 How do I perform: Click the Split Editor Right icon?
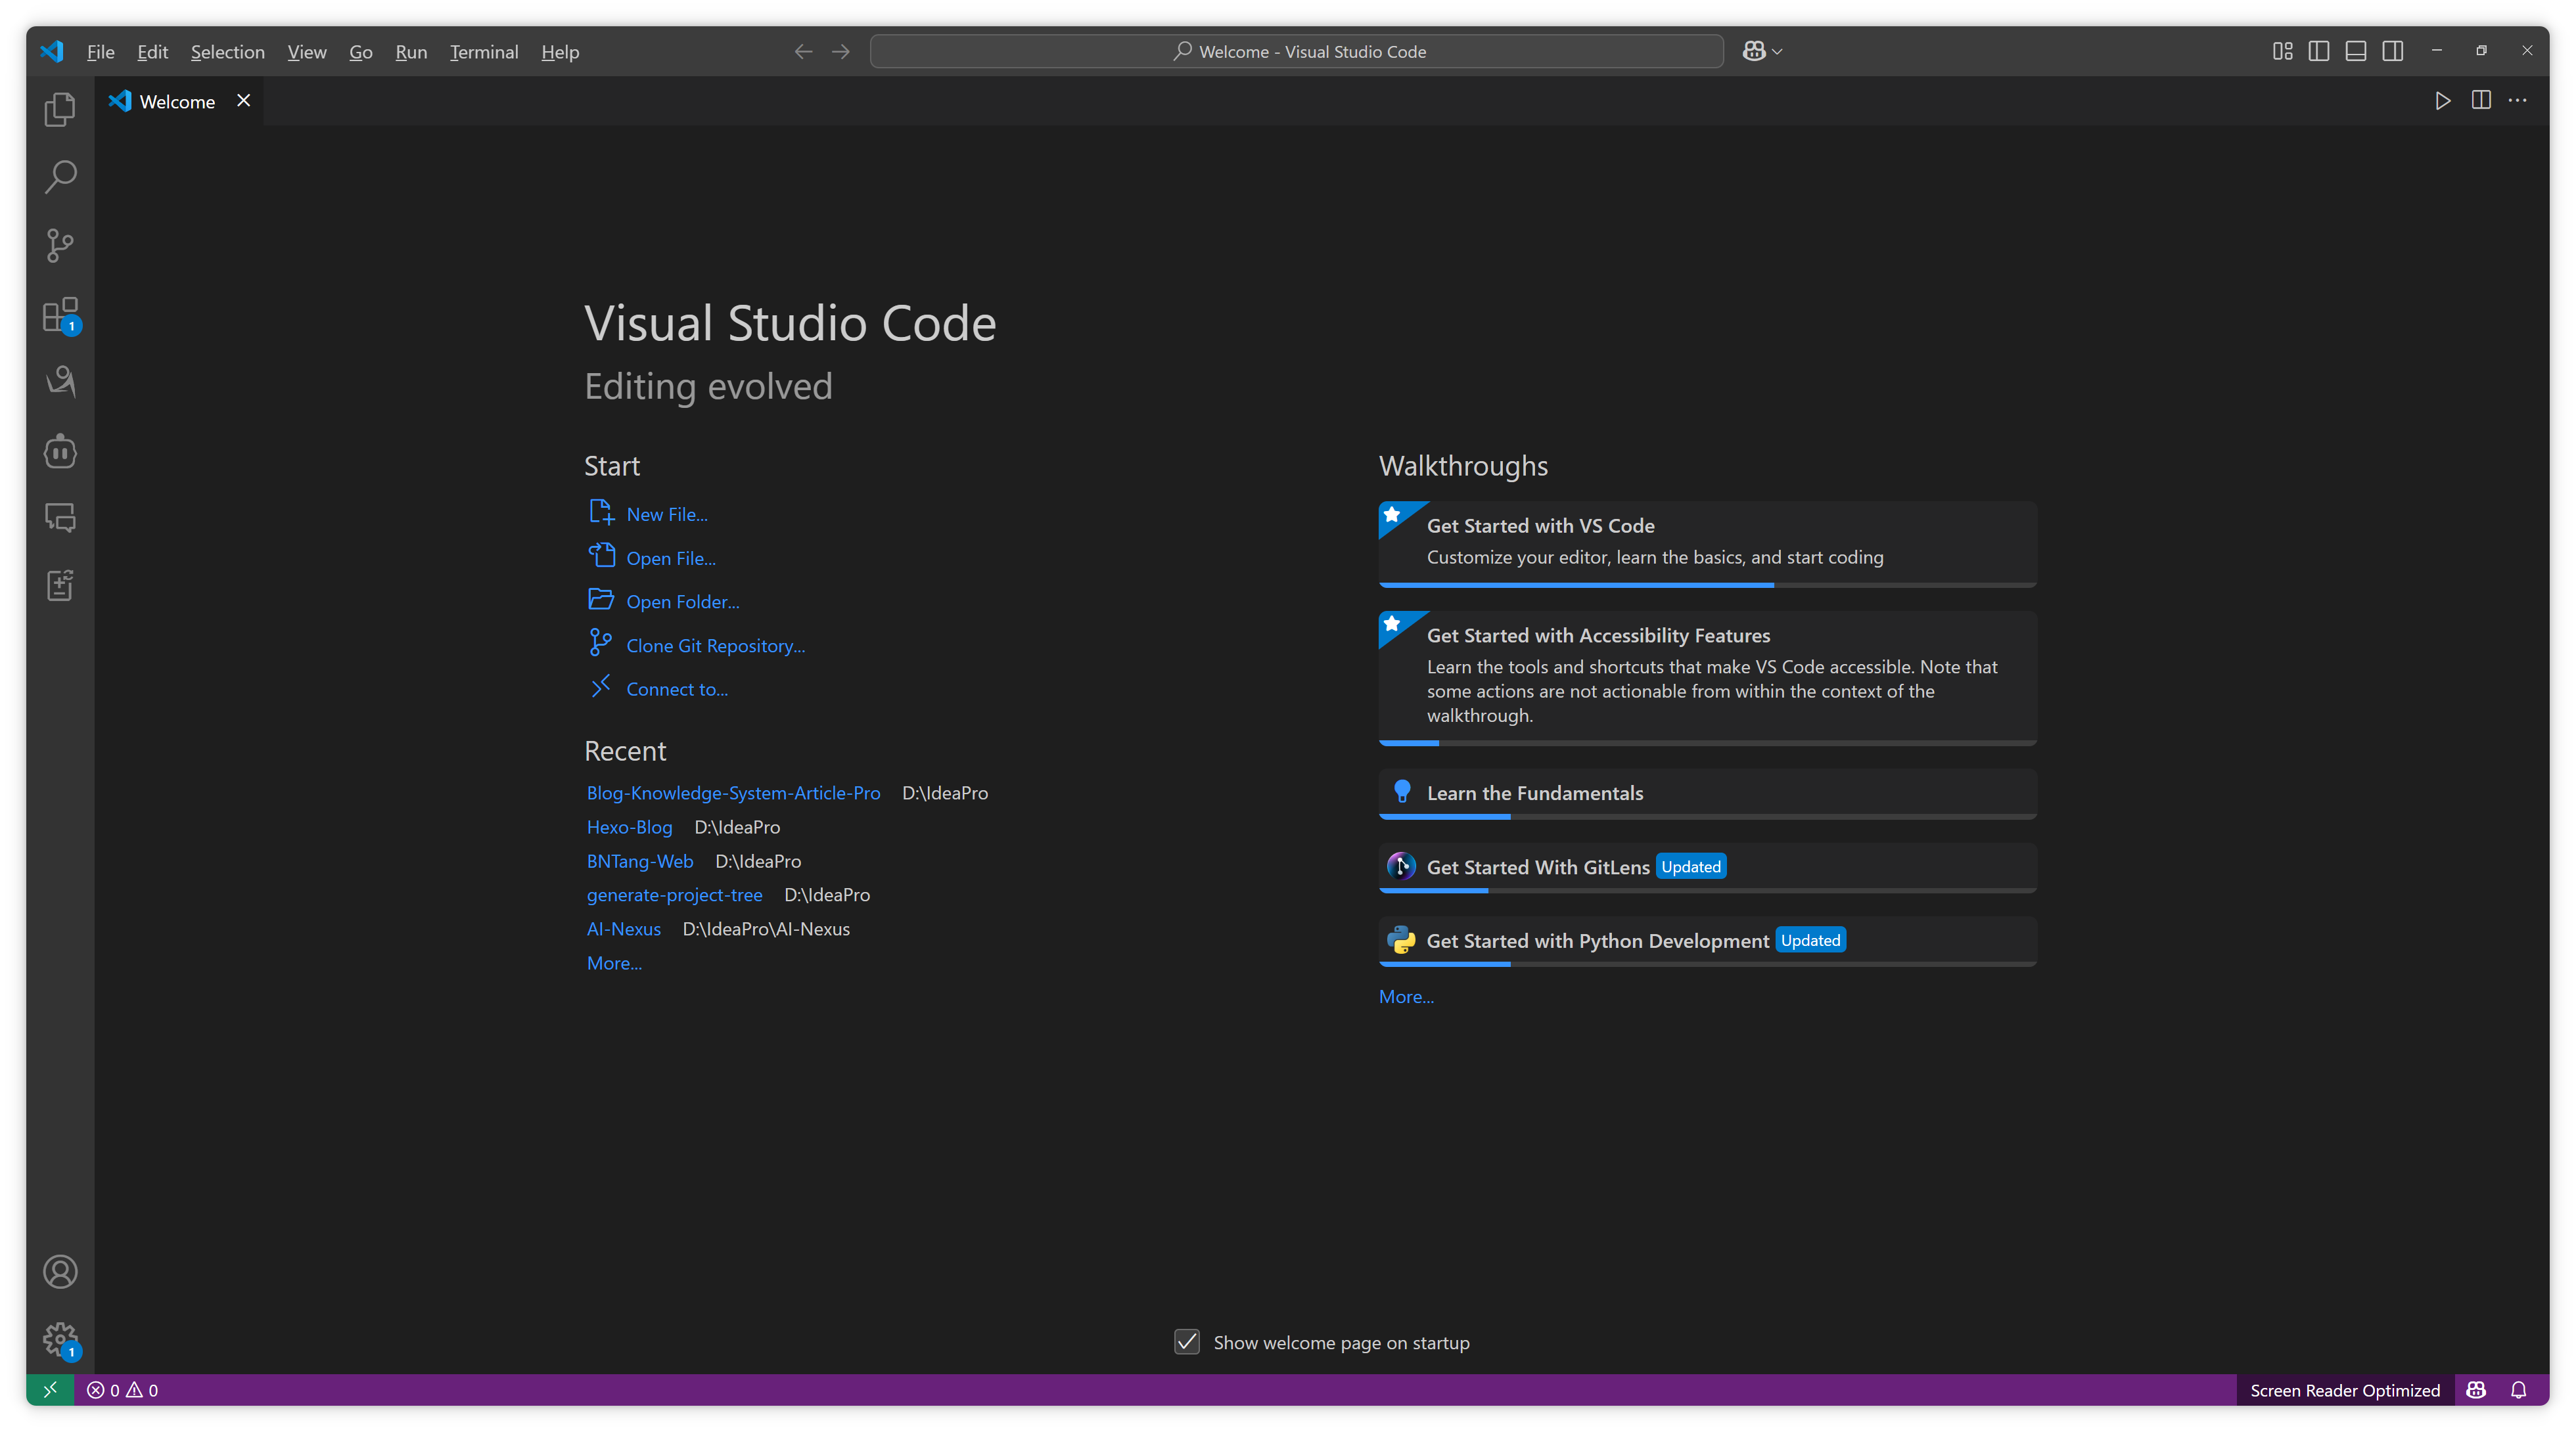click(2481, 100)
